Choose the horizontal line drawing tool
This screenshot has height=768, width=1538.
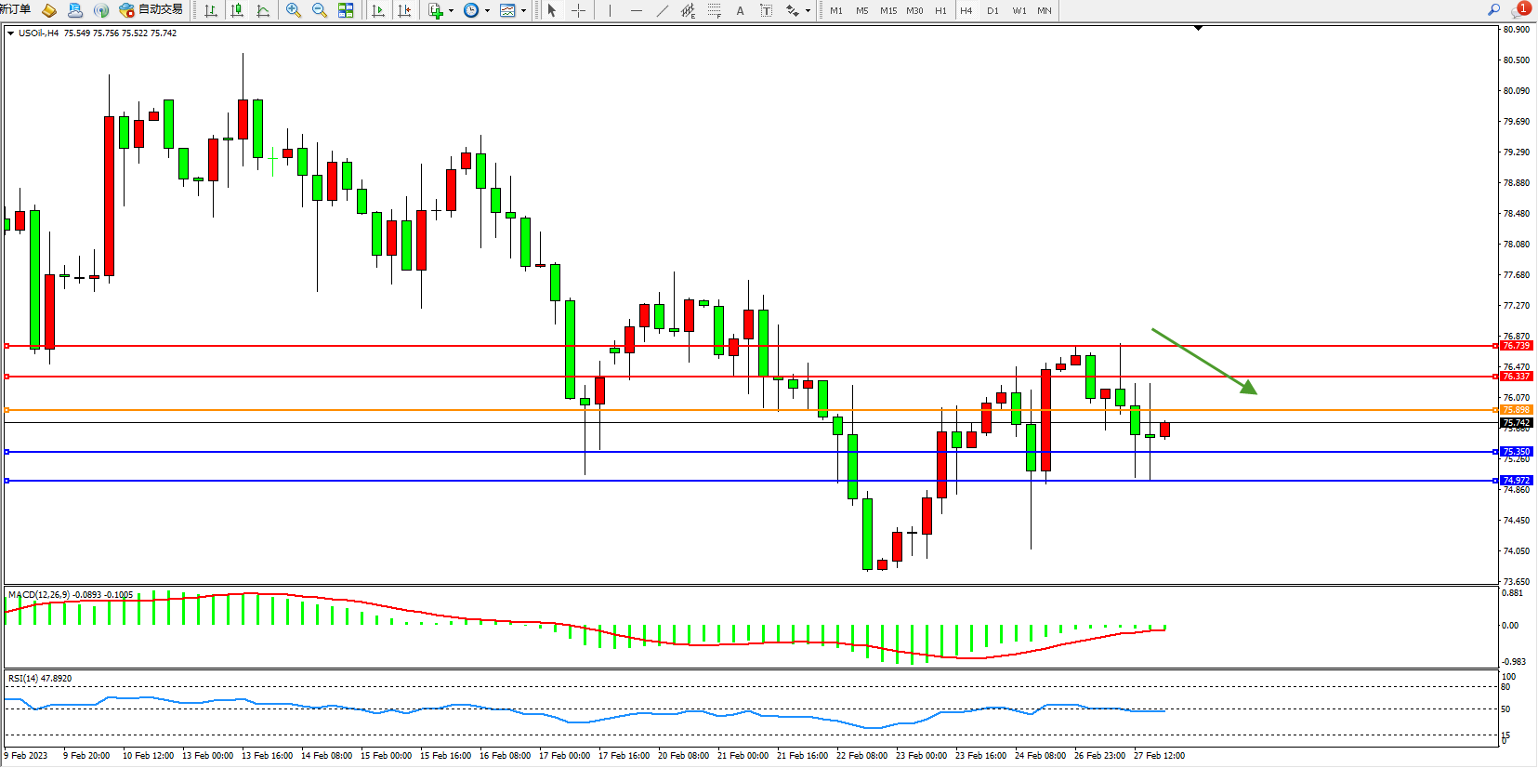click(x=636, y=10)
